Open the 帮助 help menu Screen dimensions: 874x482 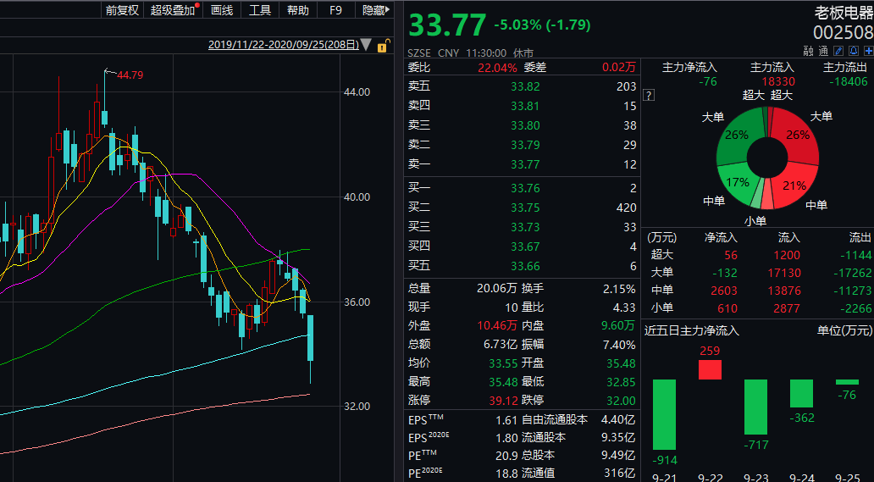pyautogui.click(x=297, y=10)
